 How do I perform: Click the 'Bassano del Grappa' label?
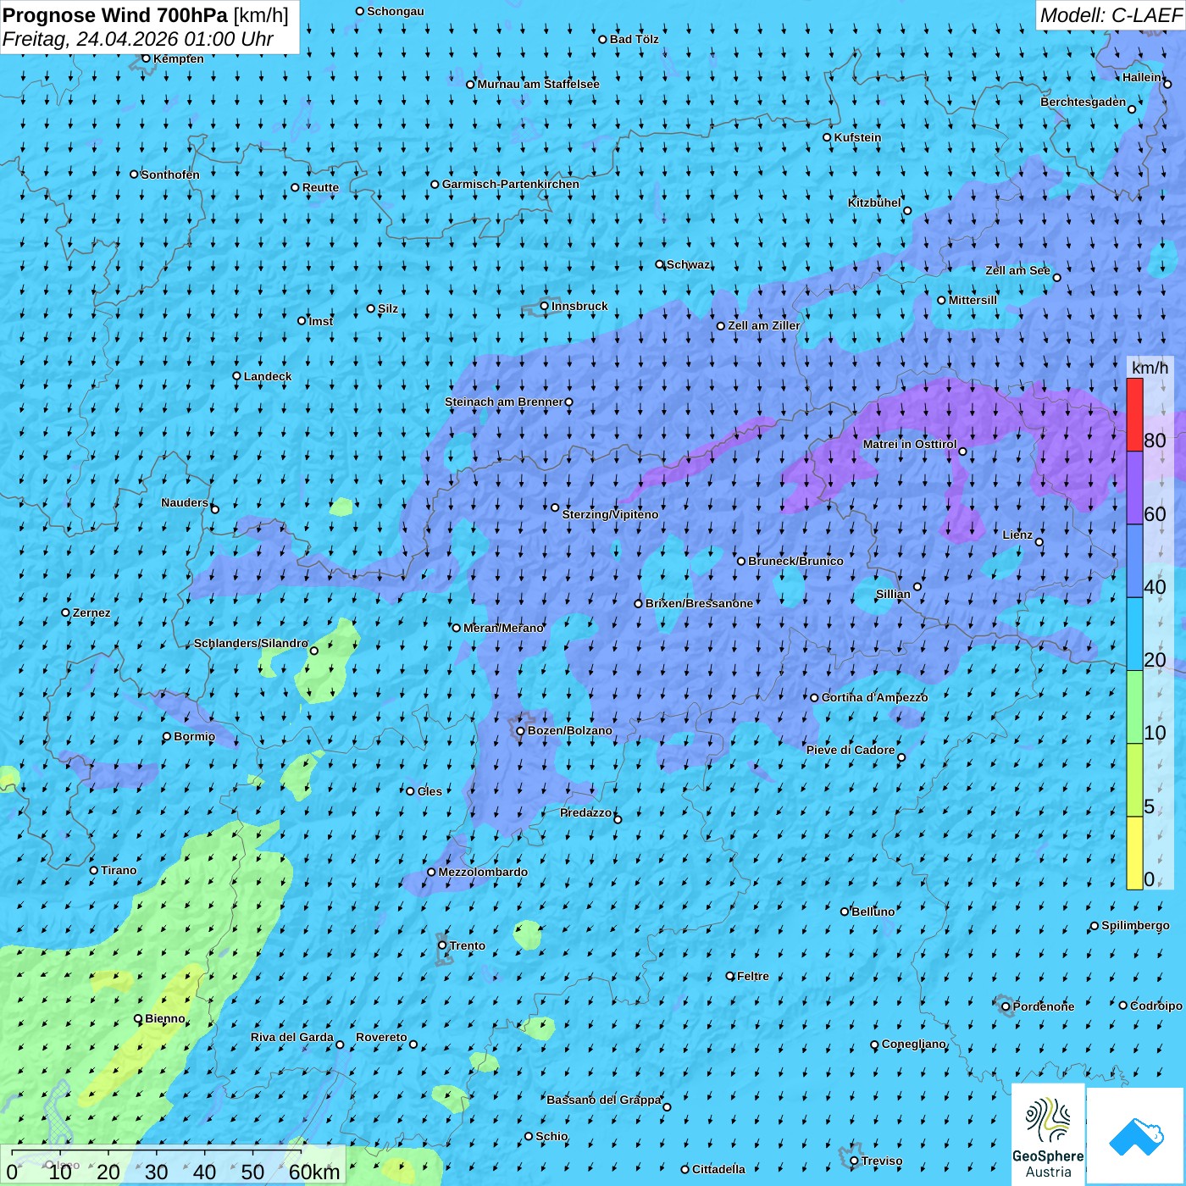pos(604,1100)
